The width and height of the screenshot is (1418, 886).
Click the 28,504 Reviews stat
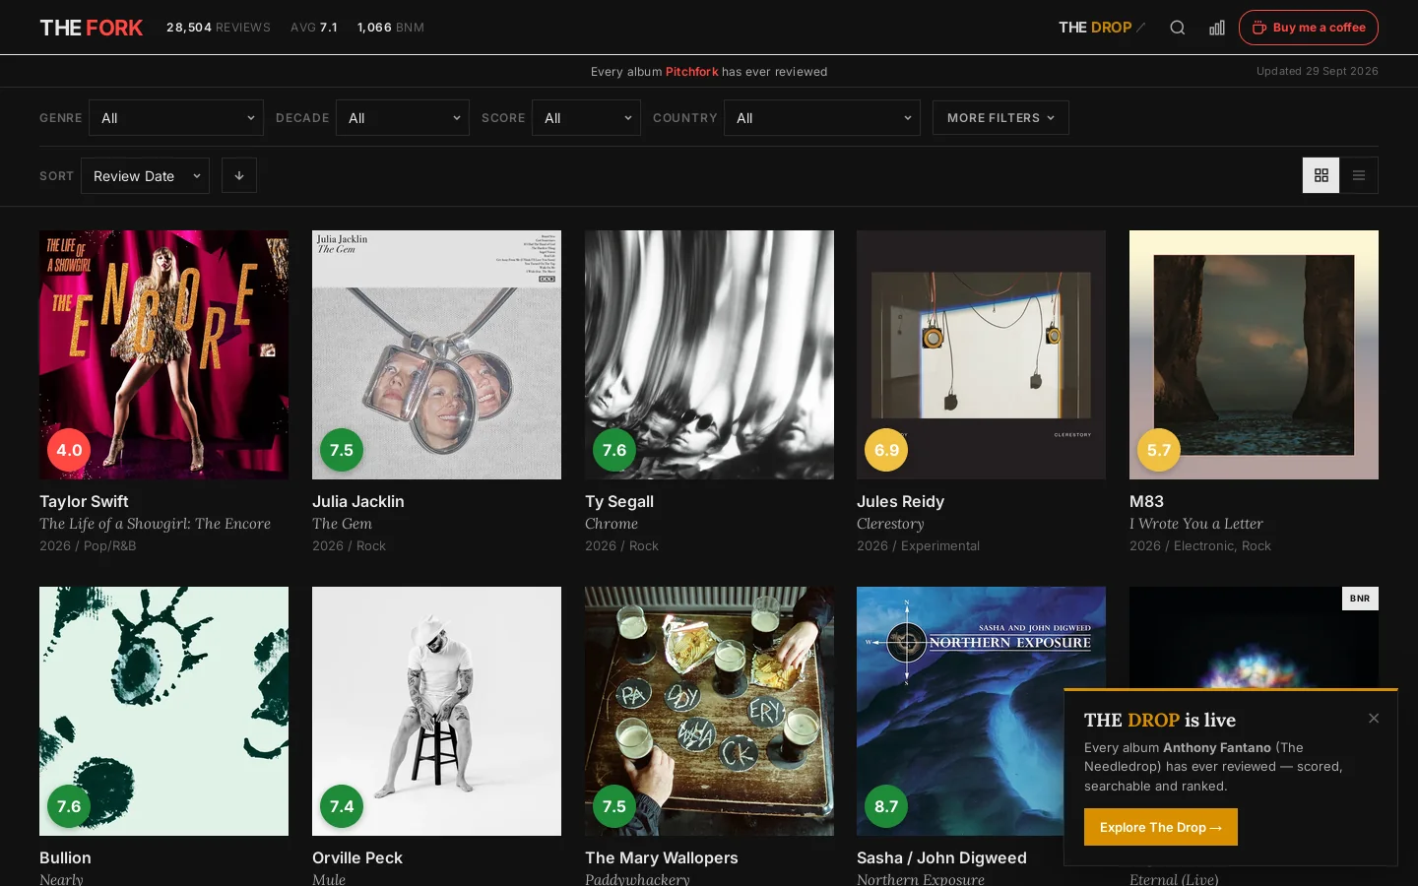pos(219,28)
